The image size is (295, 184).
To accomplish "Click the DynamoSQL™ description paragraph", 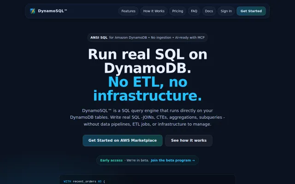I will coord(147,117).
